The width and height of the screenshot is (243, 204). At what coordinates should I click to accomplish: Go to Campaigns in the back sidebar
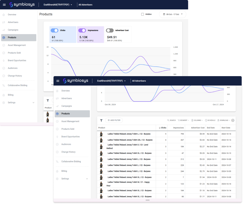coord(13,30)
